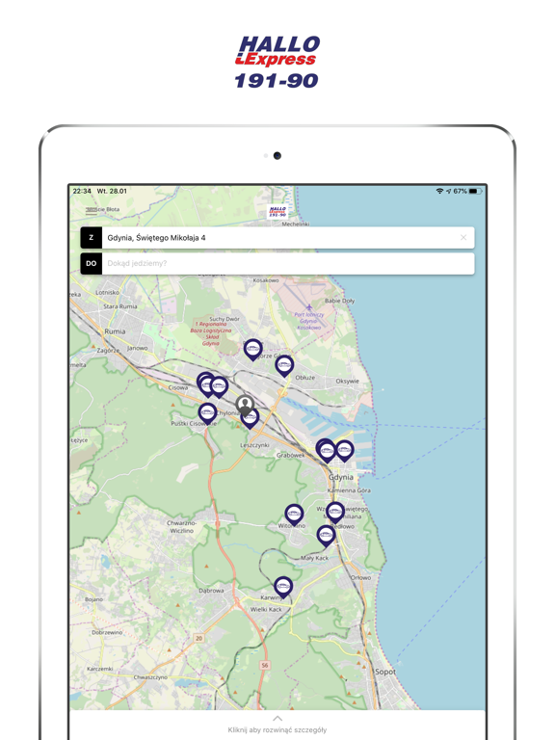Select taxi marker near Obłuże
This screenshot has width=555, height=740.
[284, 366]
